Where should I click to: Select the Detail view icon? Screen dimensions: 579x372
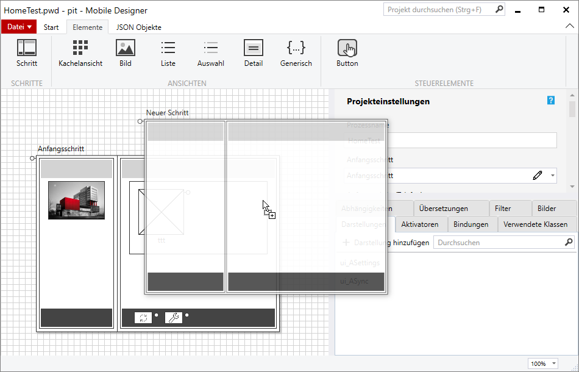254,53
